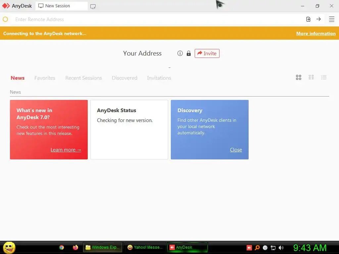The image size is (339, 254).
Task: Click the network tray icon
Action: [x=273, y=248]
